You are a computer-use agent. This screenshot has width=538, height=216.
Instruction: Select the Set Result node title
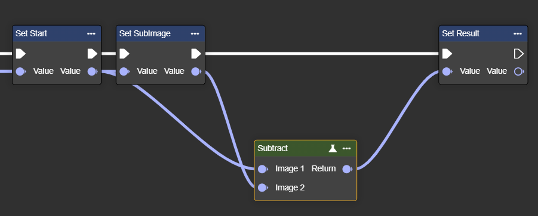tap(460, 33)
